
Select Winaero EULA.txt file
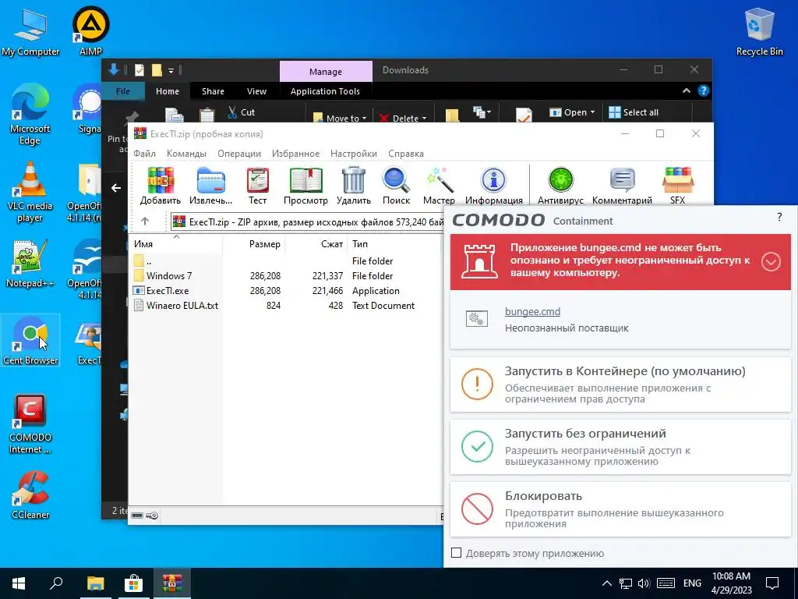tap(182, 305)
